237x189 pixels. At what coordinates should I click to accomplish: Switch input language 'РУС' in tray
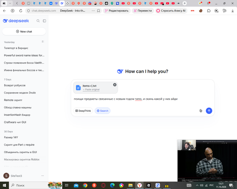[211, 185]
